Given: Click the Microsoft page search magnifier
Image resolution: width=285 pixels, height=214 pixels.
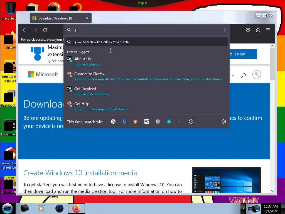Looking at the screenshot, I should (x=244, y=75).
